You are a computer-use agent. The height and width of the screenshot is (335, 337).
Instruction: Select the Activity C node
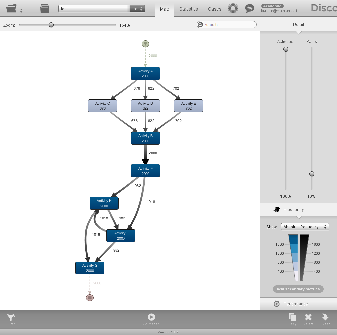click(103, 106)
